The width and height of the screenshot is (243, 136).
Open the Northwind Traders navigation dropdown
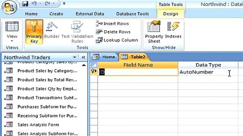pos(74,57)
